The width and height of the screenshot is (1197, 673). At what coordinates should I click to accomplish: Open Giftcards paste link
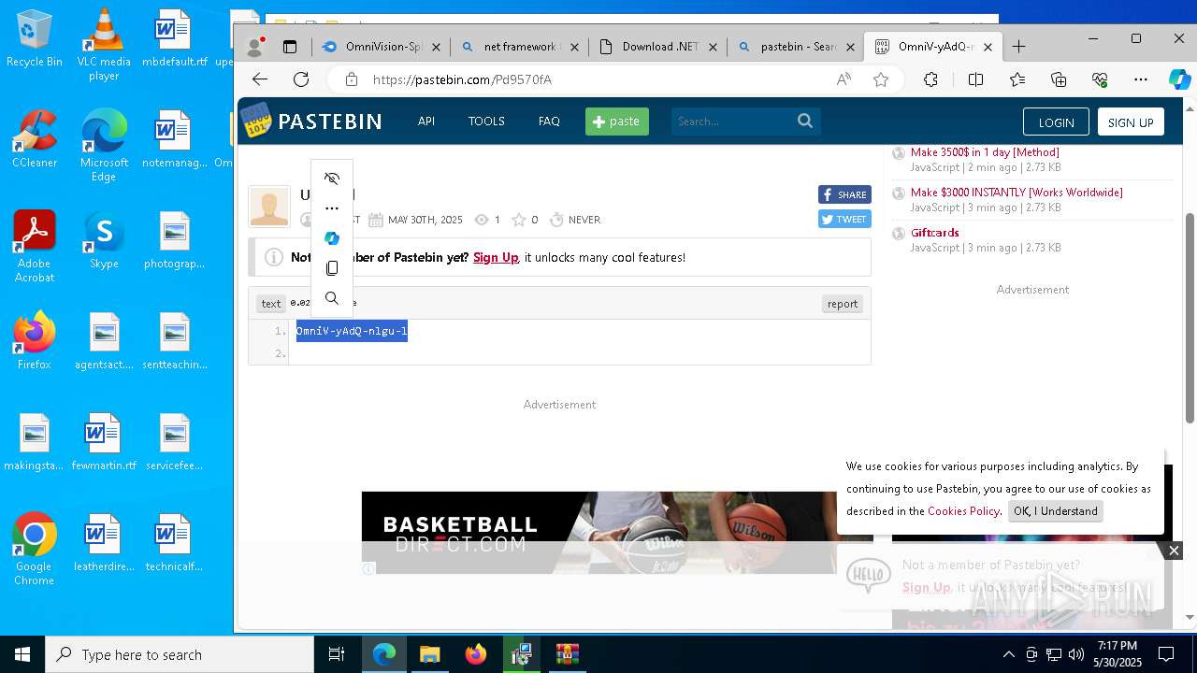[935, 233]
